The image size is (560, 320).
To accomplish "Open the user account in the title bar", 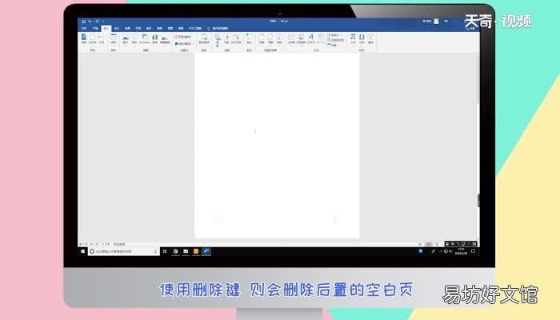I will coord(430,22).
